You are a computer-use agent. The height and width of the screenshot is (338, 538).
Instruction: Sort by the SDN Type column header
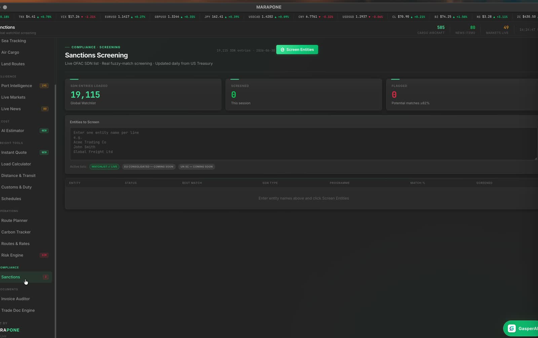[x=270, y=183]
